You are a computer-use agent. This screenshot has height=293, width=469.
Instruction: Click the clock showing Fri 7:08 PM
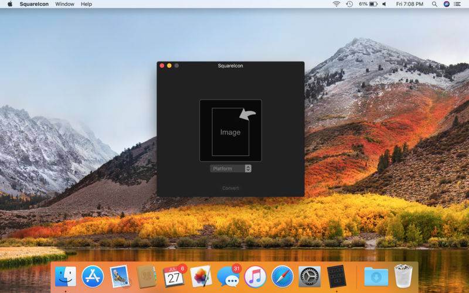[409, 4]
